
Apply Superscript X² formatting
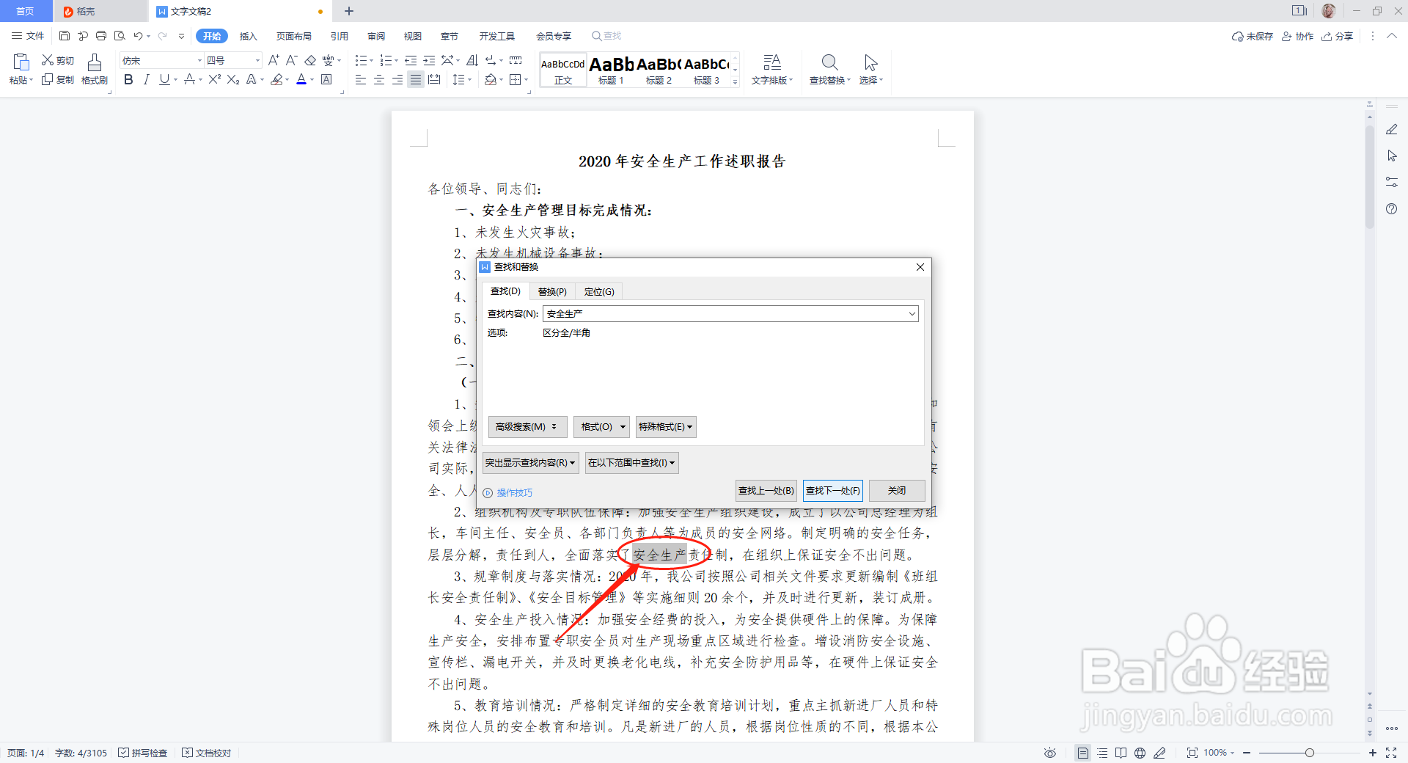214,79
